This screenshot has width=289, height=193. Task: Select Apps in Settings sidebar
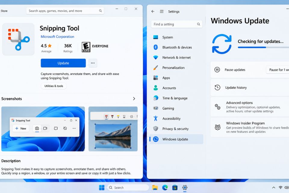176,78
